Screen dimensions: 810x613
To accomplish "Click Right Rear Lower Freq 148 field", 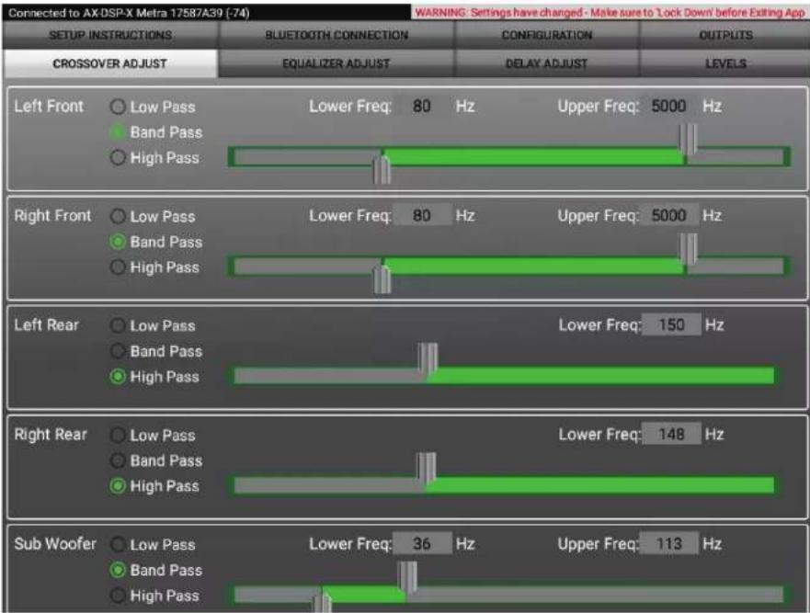I will tap(671, 435).
